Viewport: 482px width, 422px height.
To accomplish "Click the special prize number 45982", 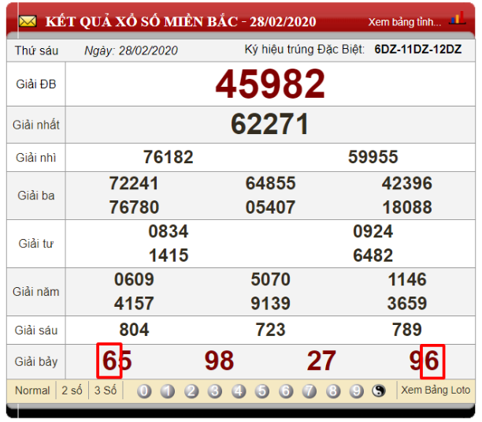I will [x=270, y=84].
